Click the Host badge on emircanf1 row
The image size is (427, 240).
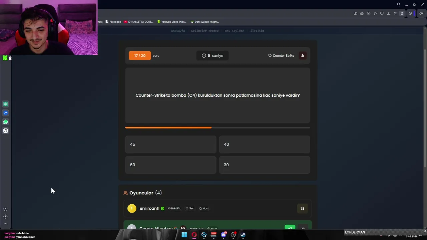coord(204,208)
